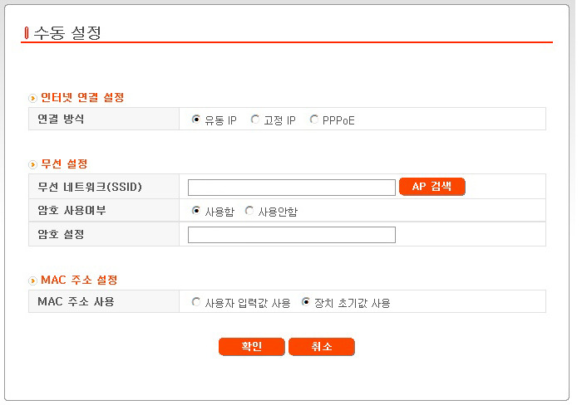582x405 pixels.
Task: Click the 무선 네트워크(SSID) input field
Action: [291, 188]
